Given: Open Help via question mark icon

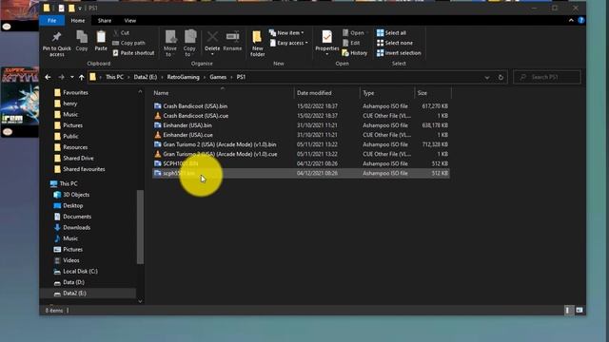Looking at the screenshot, I should pyautogui.click(x=581, y=21).
